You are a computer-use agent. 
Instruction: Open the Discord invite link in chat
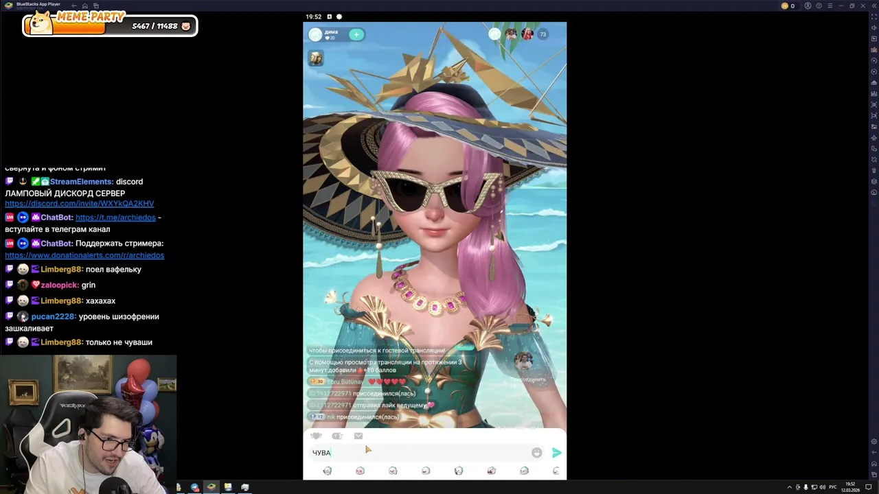[x=80, y=204]
